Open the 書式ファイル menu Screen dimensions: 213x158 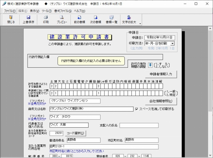point(63,11)
